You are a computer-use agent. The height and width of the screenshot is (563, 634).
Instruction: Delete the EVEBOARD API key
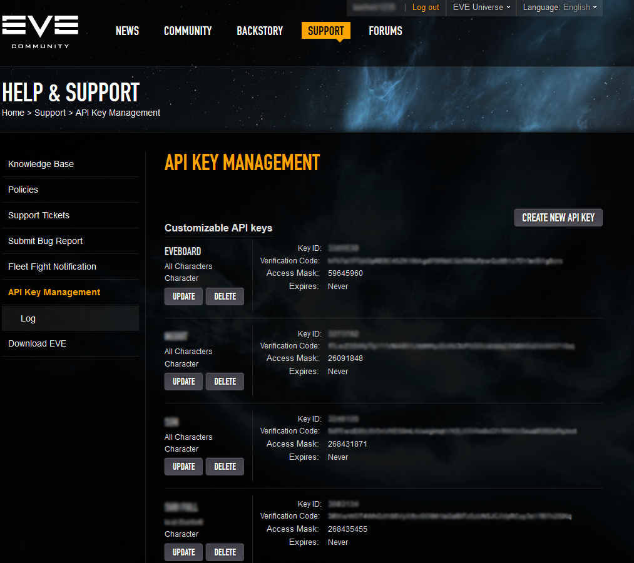click(x=225, y=297)
